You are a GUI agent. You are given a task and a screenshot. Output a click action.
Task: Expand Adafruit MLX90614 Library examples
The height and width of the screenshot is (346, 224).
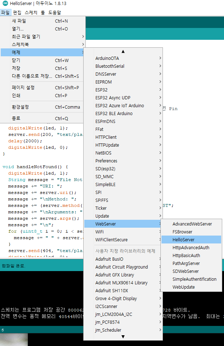tap(123, 283)
